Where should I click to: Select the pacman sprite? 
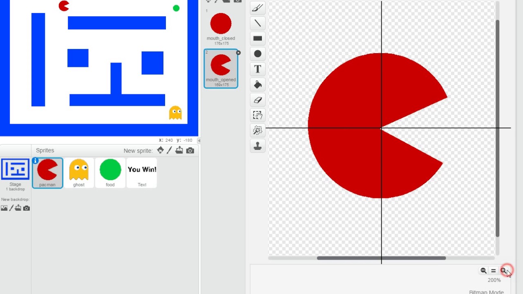[47, 173]
